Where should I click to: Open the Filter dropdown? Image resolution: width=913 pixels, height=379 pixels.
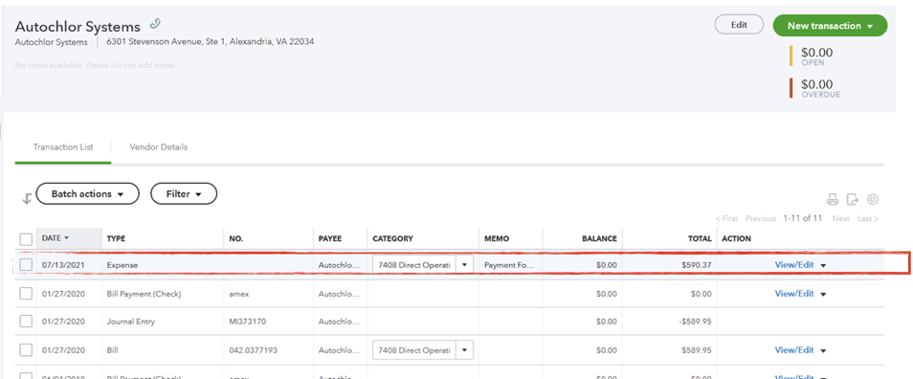pyautogui.click(x=184, y=194)
